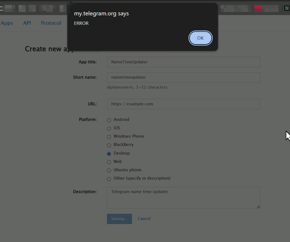This screenshot has height=242, width=290.
Task: Focus the App title input field
Action: [x=183, y=62]
